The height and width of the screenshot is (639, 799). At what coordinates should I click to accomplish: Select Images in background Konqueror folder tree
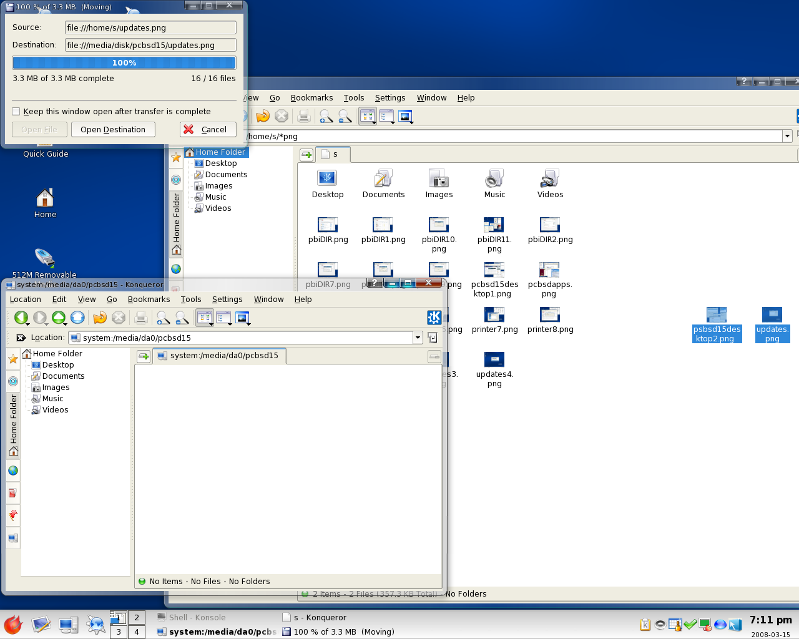tap(213, 186)
